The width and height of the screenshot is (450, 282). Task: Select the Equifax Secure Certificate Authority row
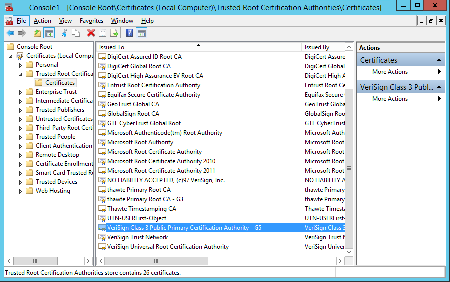221,95
